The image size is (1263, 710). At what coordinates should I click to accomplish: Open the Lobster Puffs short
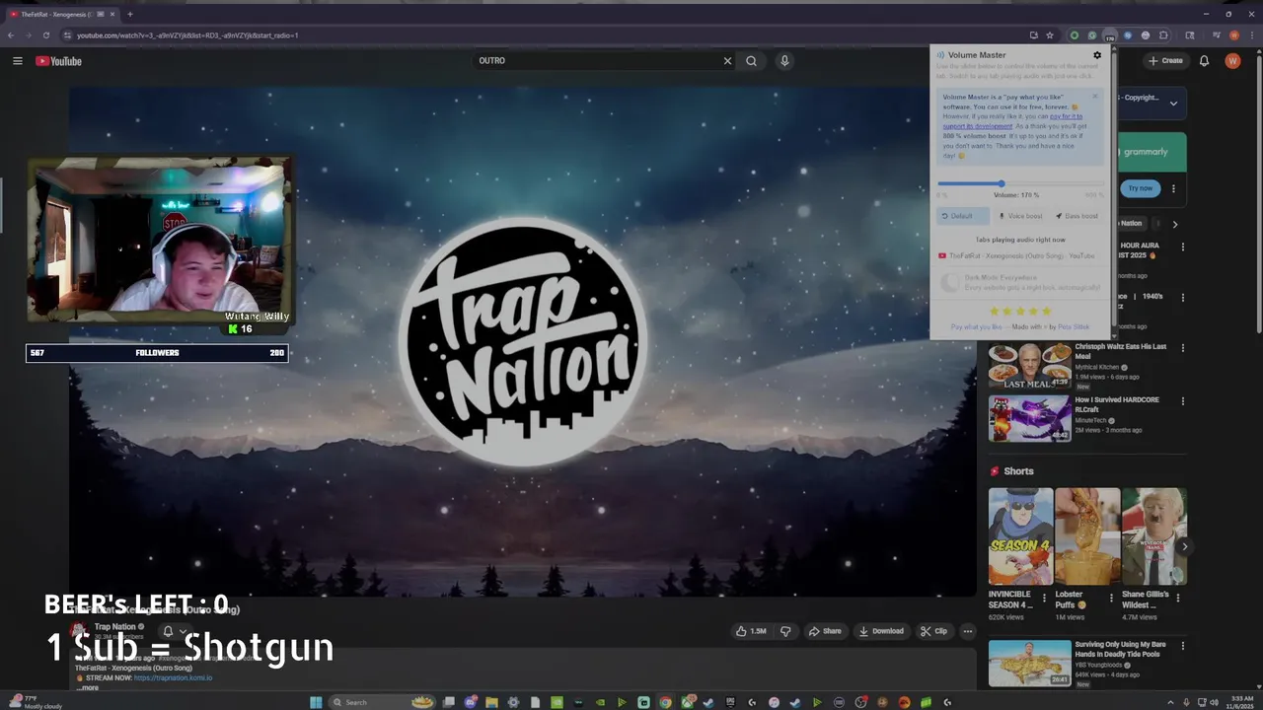point(1087,536)
